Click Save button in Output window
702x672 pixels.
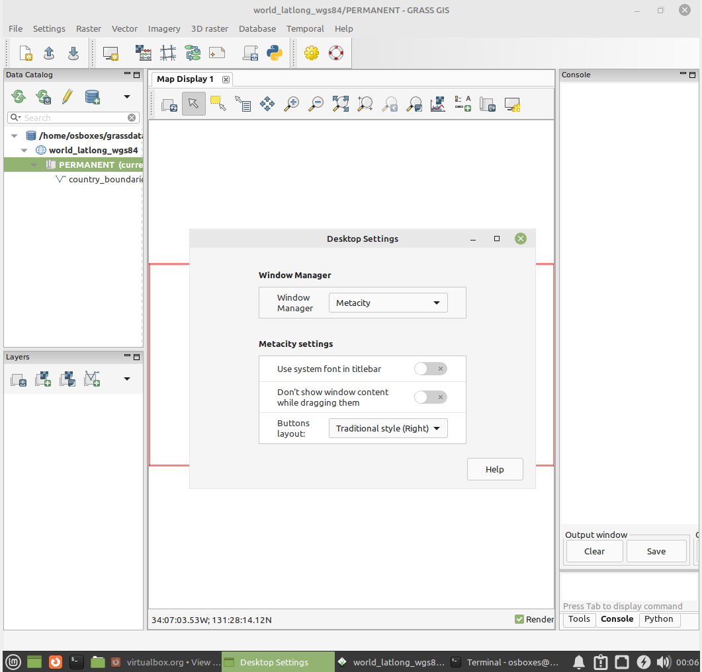tap(656, 551)
